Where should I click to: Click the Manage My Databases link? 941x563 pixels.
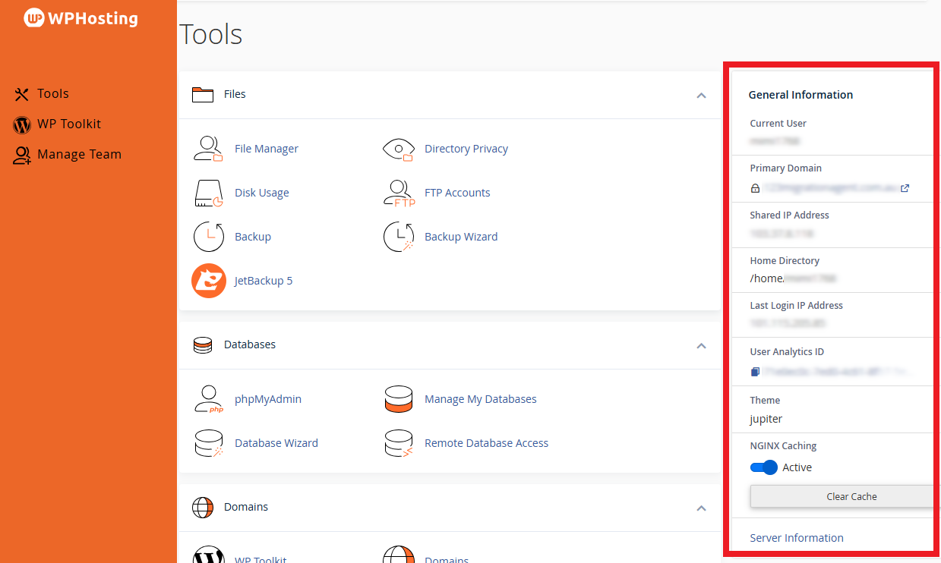[480, 399]
